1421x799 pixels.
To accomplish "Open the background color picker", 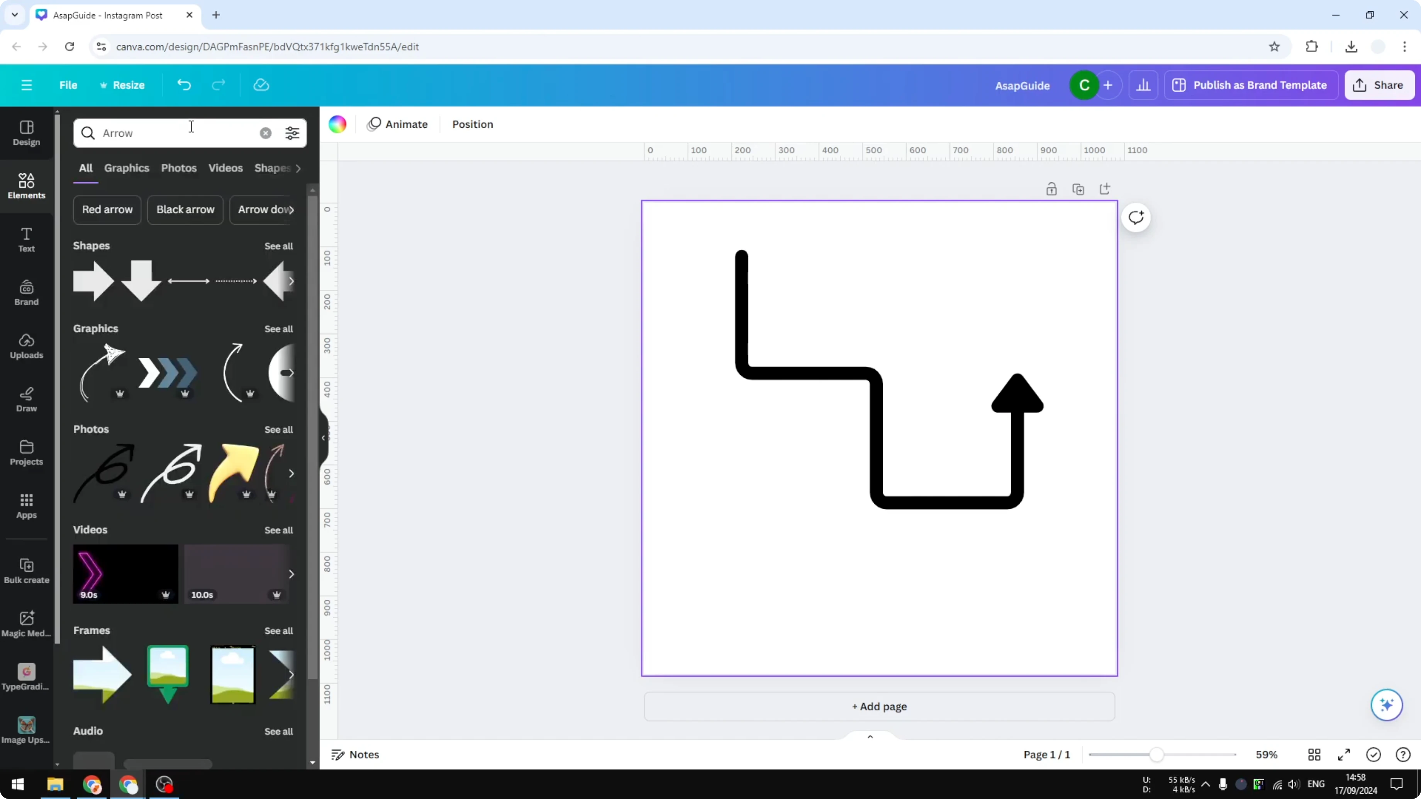I will coord(337,124).
